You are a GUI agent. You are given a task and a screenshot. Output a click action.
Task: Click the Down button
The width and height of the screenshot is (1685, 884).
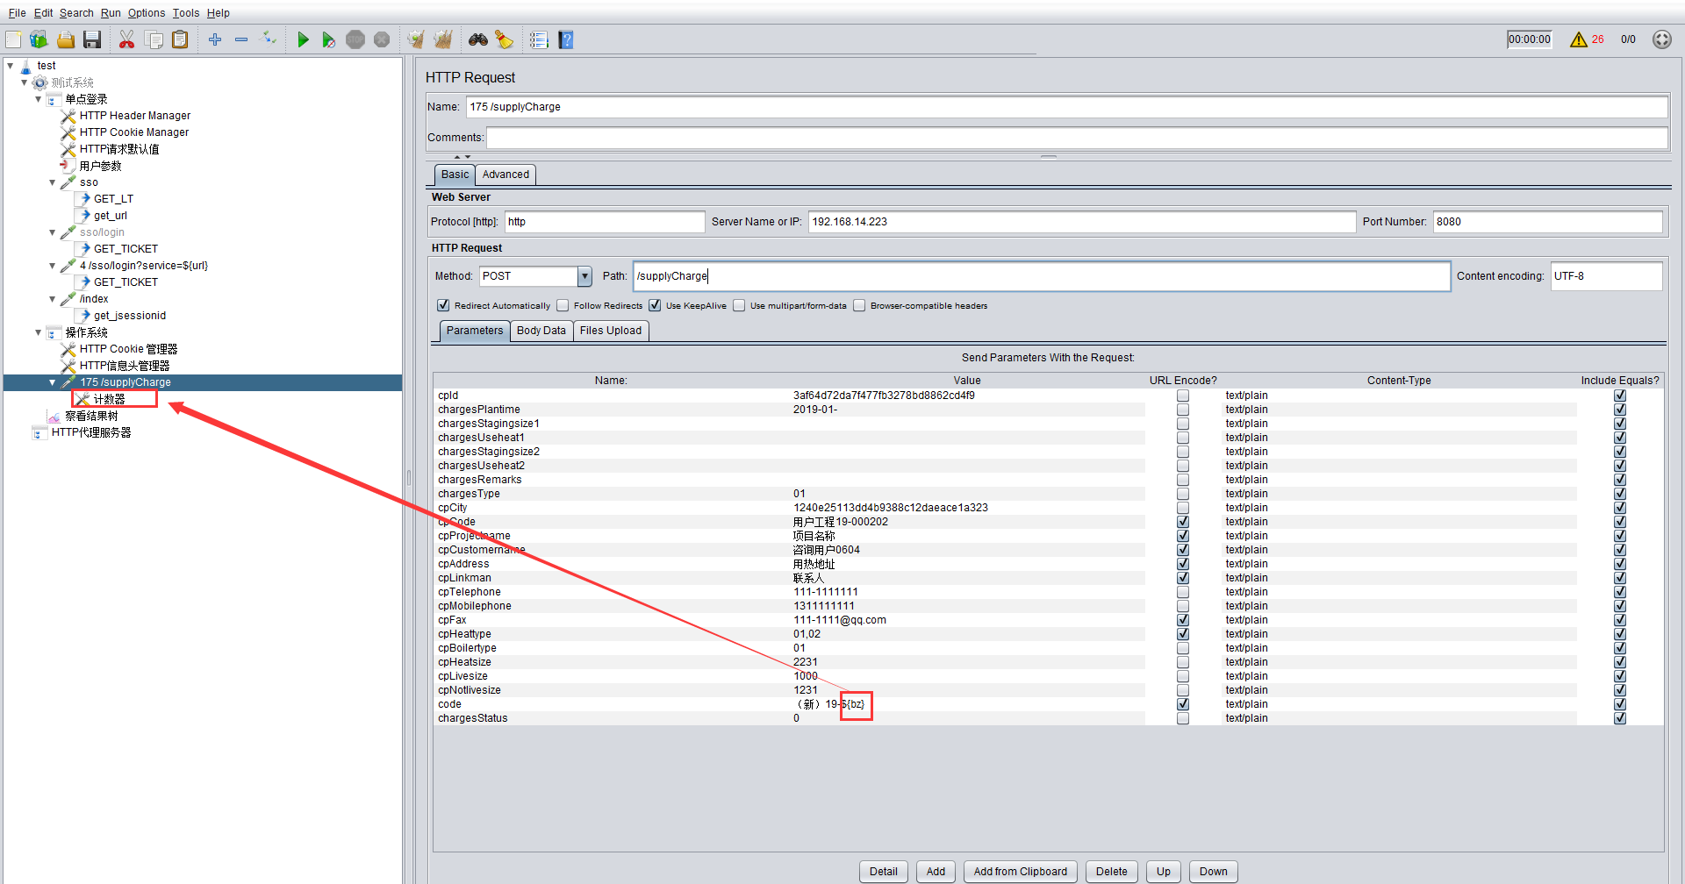1214,872
